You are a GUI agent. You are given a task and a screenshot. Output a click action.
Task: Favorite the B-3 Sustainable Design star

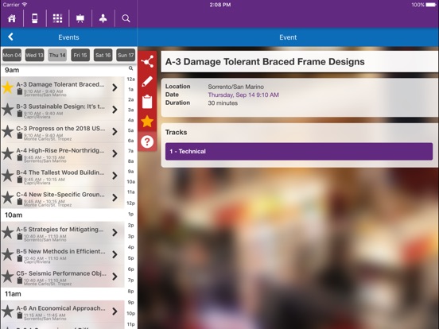[8, 110]
